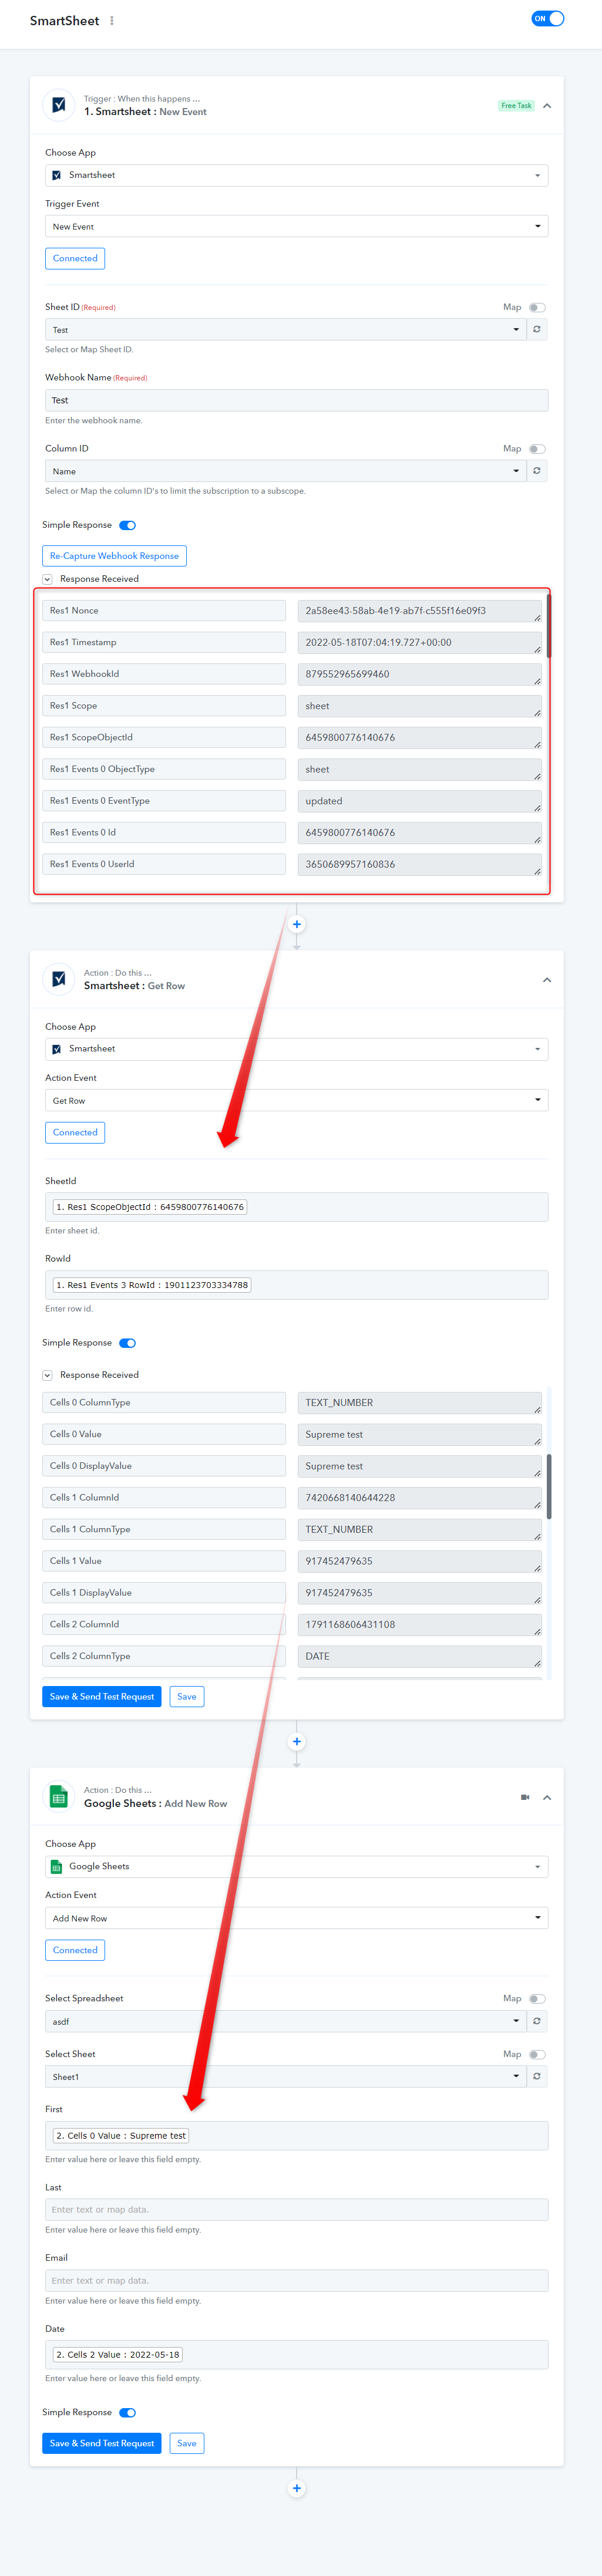Click the Last input field

[x=296, y=2210]
